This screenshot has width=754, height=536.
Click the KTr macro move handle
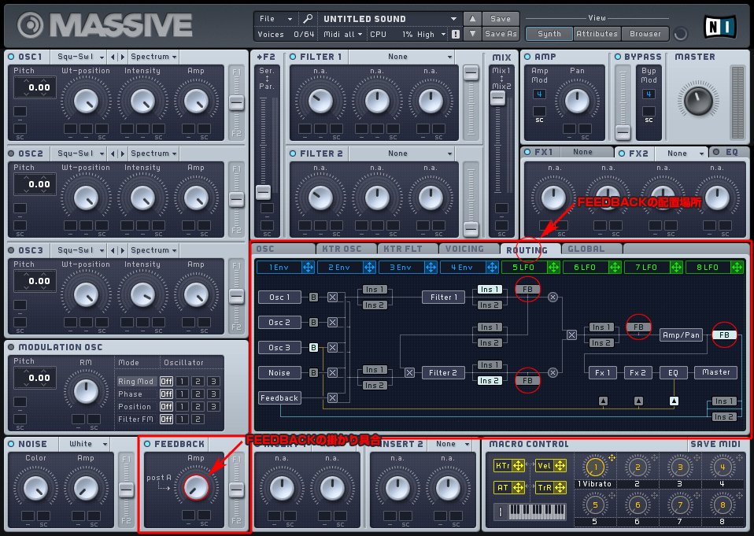tap(518, 465)
